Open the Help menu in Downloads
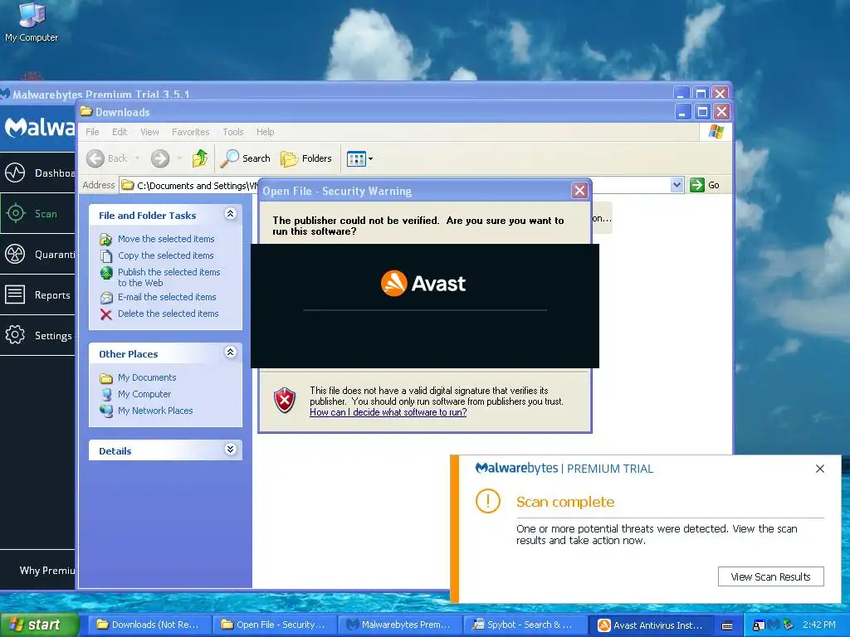Image resolution: width=850 pixels, height=637 pixels. tap(265, 132)
